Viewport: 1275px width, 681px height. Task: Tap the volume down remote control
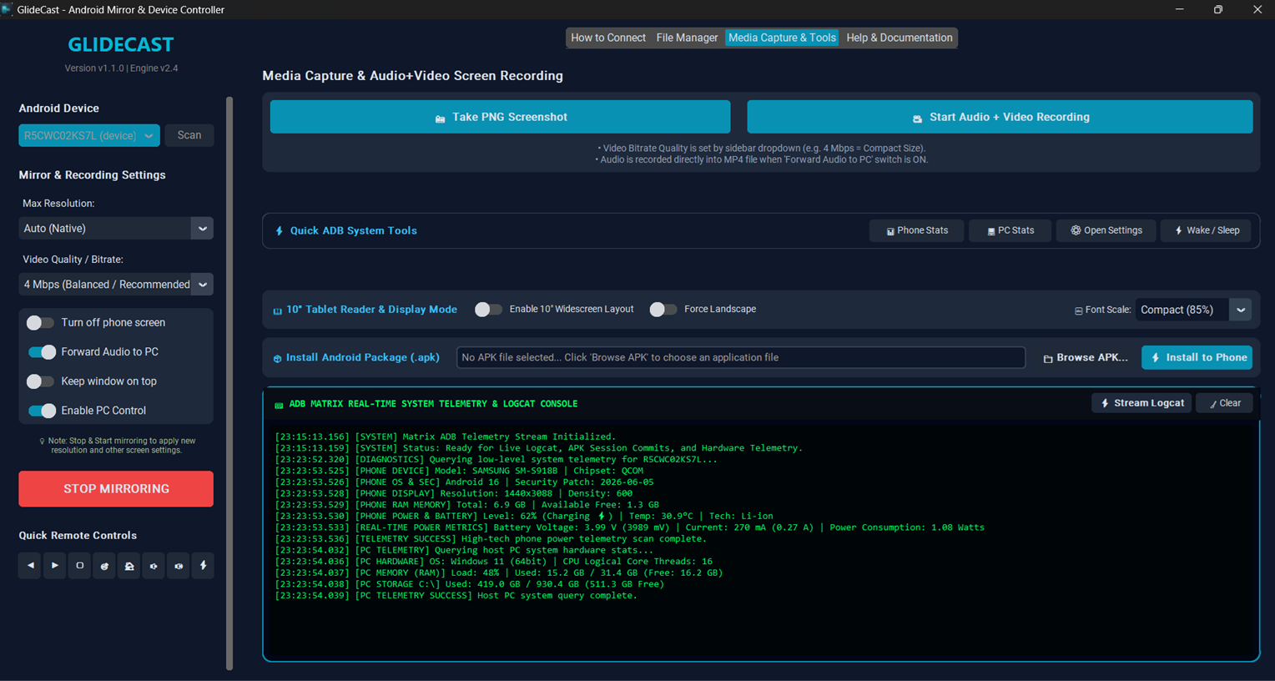[154, 566]
